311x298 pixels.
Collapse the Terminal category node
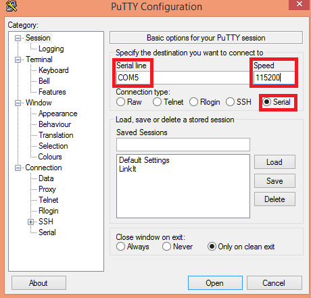[x=18, y=60]
